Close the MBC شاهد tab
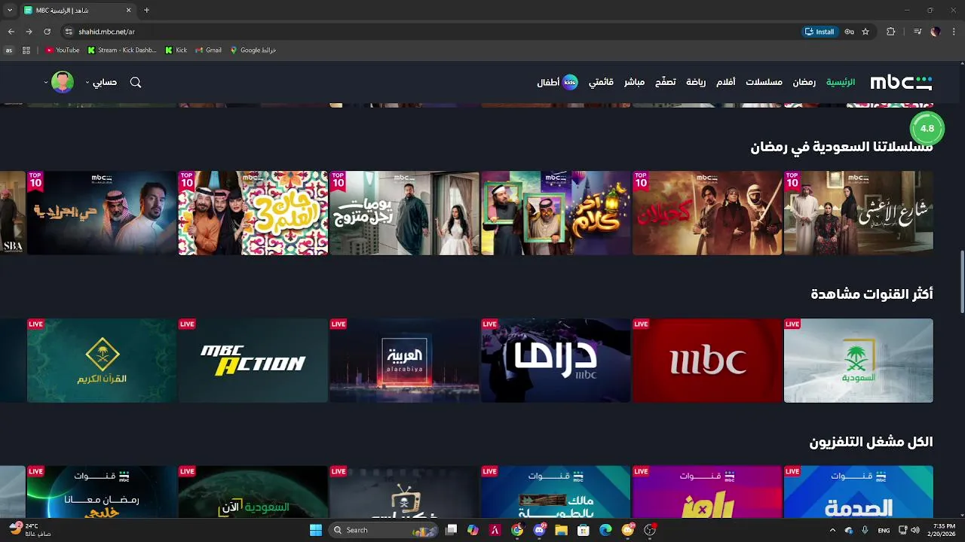 click(x=128, y=11)
